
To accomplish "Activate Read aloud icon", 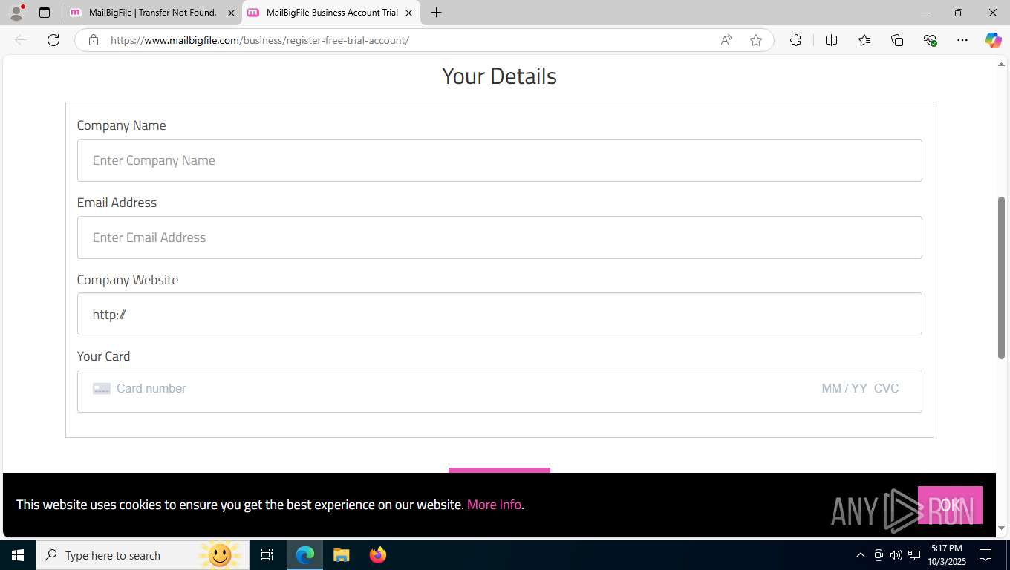I will point(726,40).
